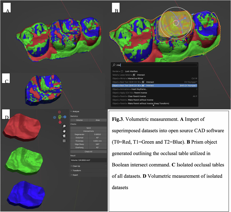Toggle the camera view icon
231x212 pixels.
(64, 136)
